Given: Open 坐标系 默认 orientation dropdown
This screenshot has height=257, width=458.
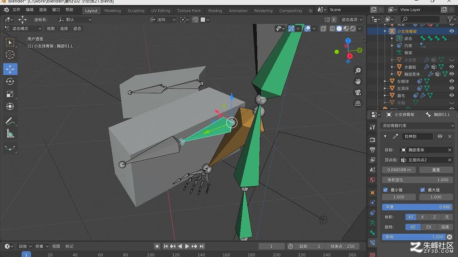Looking at the screenshot, I should pos(75,20).
